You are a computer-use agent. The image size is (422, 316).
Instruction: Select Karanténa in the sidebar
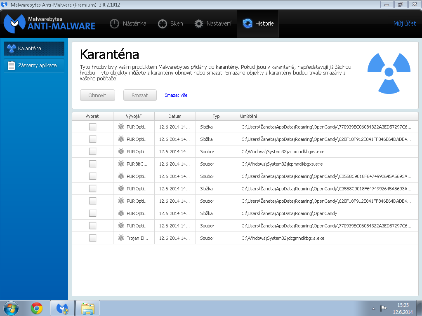pos(34,48)
